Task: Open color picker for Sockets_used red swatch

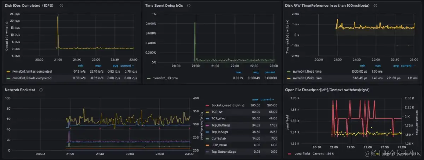Action: point(207,105)
